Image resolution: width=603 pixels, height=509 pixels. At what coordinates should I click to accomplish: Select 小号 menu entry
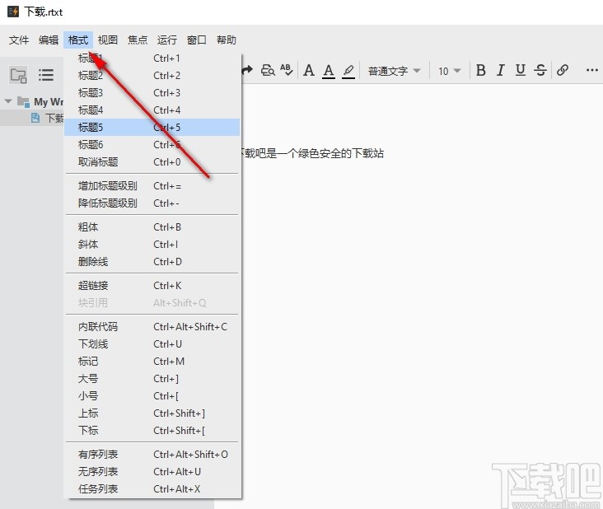[x=152, y=395]
